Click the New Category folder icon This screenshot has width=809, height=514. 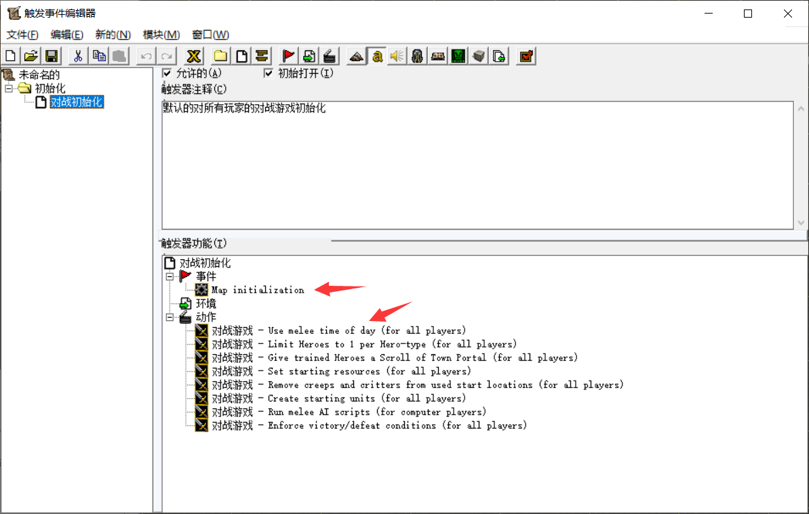220,56
